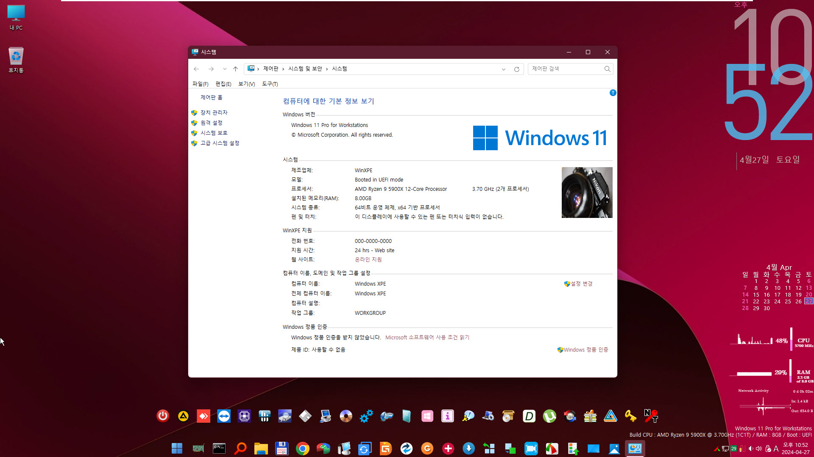814x457 pixels.
Task: Open the red AnyDesk dock icon
Action: tap(203, 416)
